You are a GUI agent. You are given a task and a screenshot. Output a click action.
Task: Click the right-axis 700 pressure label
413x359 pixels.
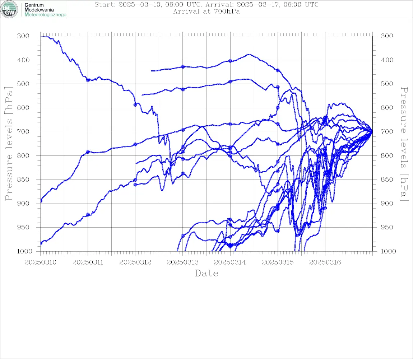(387, 131)
